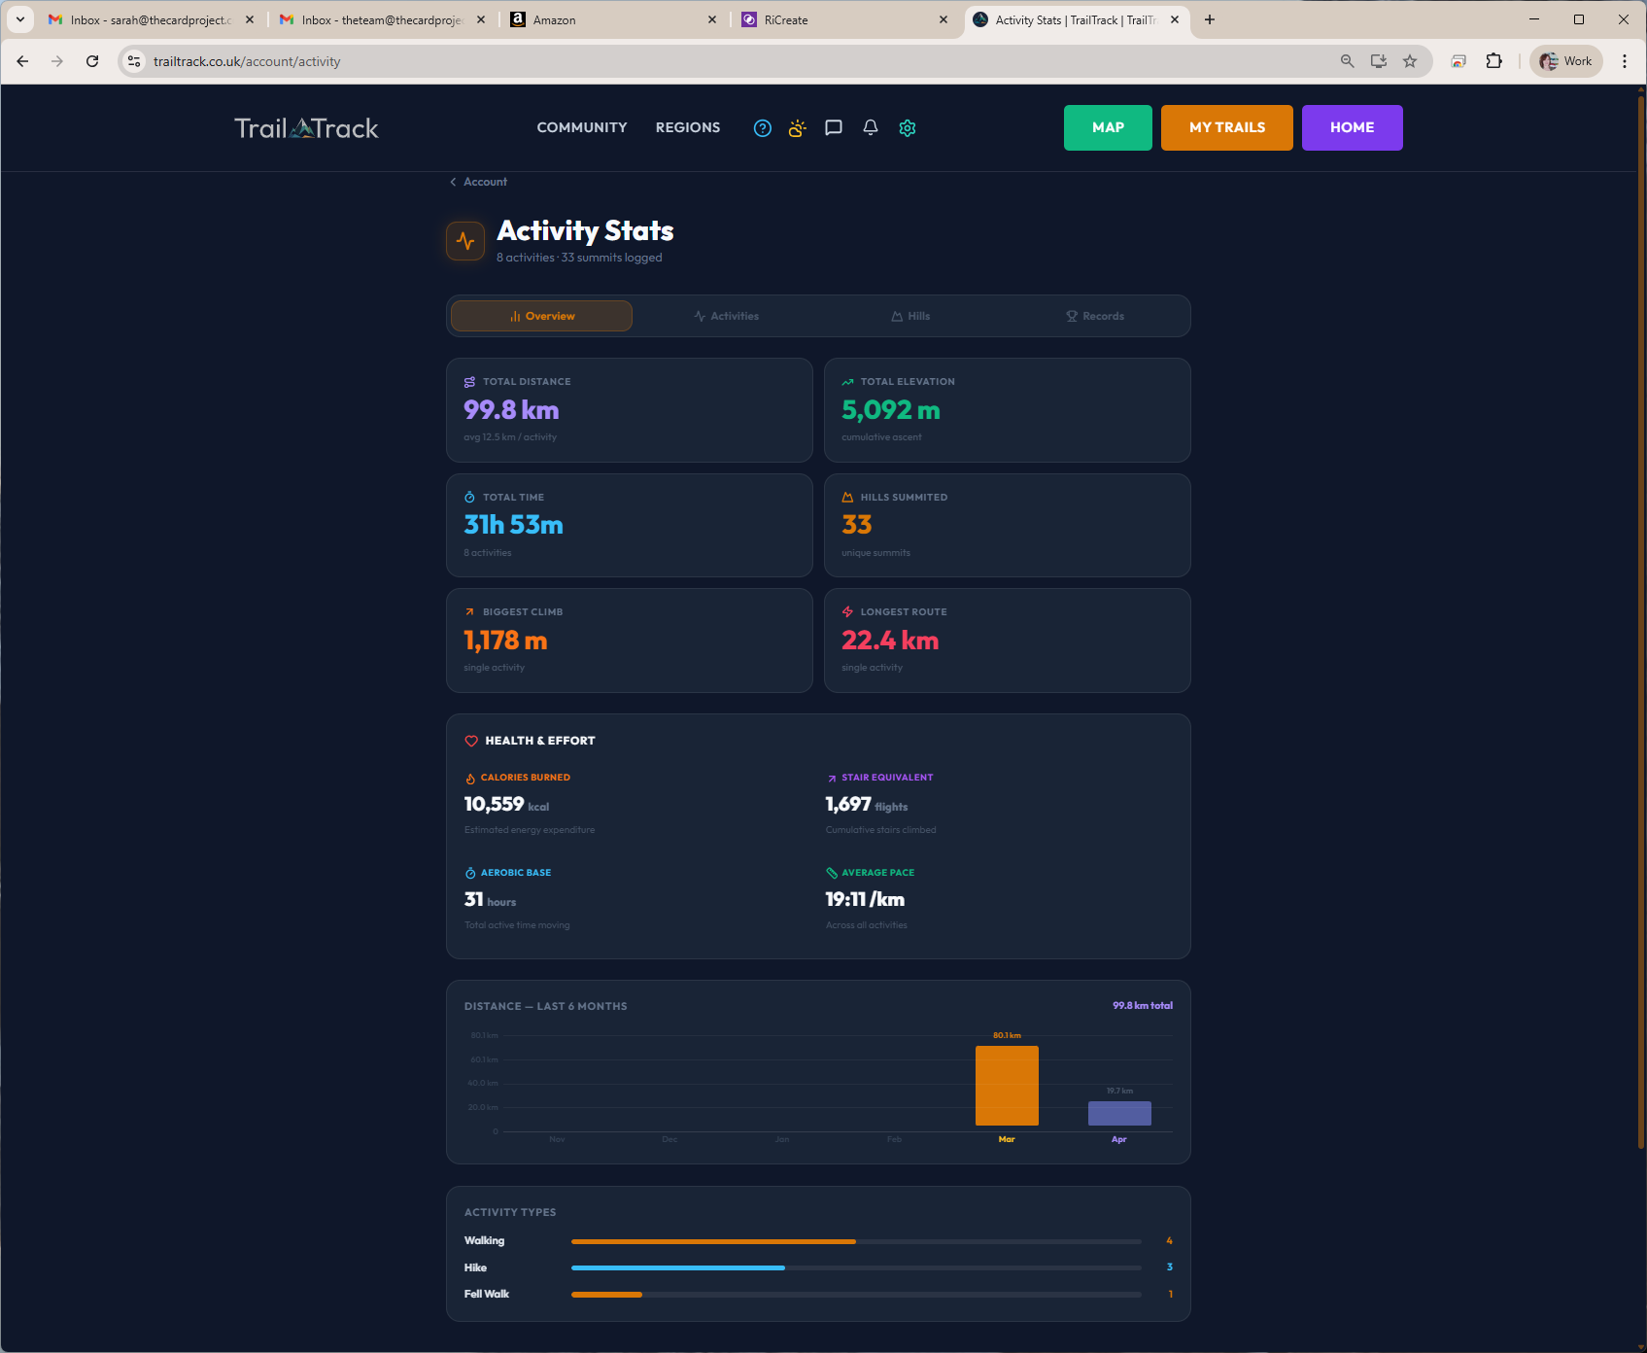Click the Total Elevation trend icon
Screen dimensions: 1647x1353
[x=847, y=382]
